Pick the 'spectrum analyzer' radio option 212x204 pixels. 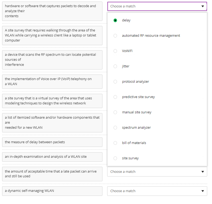115,128
